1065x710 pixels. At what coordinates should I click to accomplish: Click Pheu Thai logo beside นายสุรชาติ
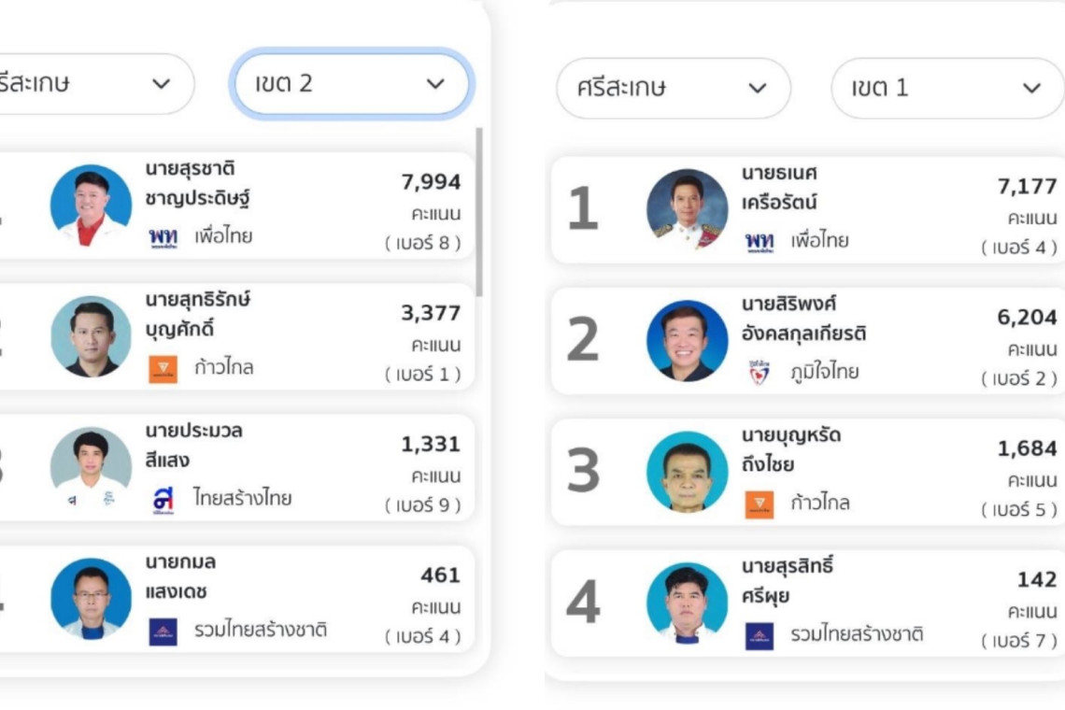[x=163, y=236]
